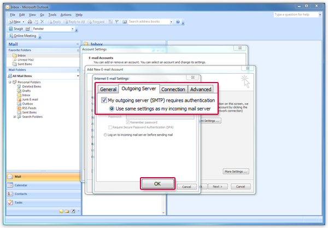Screen dimensions: 328x228
Task: Select Inbox under Personal Folders
Action: click(x=26, y=95)
